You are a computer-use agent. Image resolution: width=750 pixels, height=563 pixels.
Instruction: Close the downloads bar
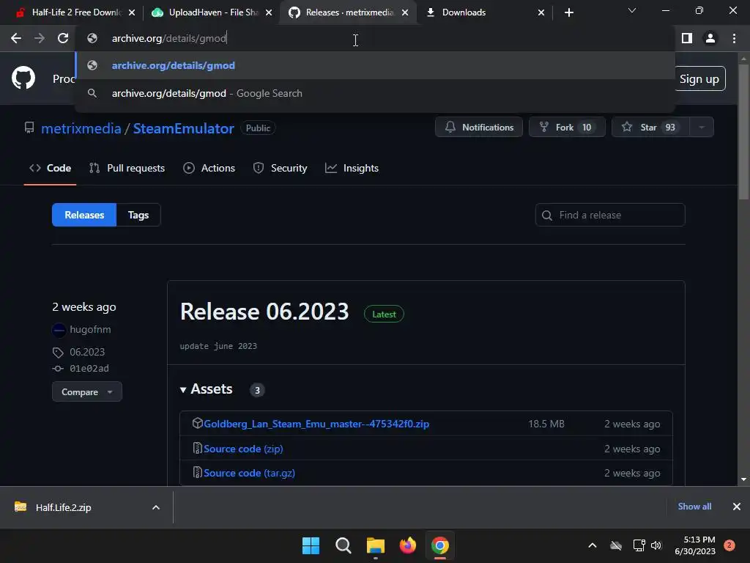pos(737,507)
